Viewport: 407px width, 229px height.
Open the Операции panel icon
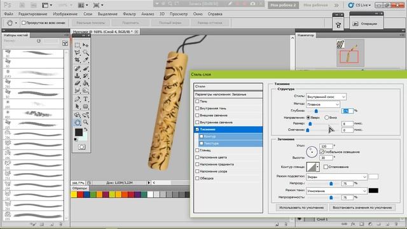[x=355, y=24]
